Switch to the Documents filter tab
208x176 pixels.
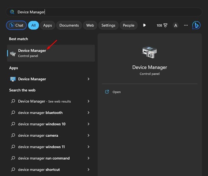pyautogui.click(x=69, y=25)
